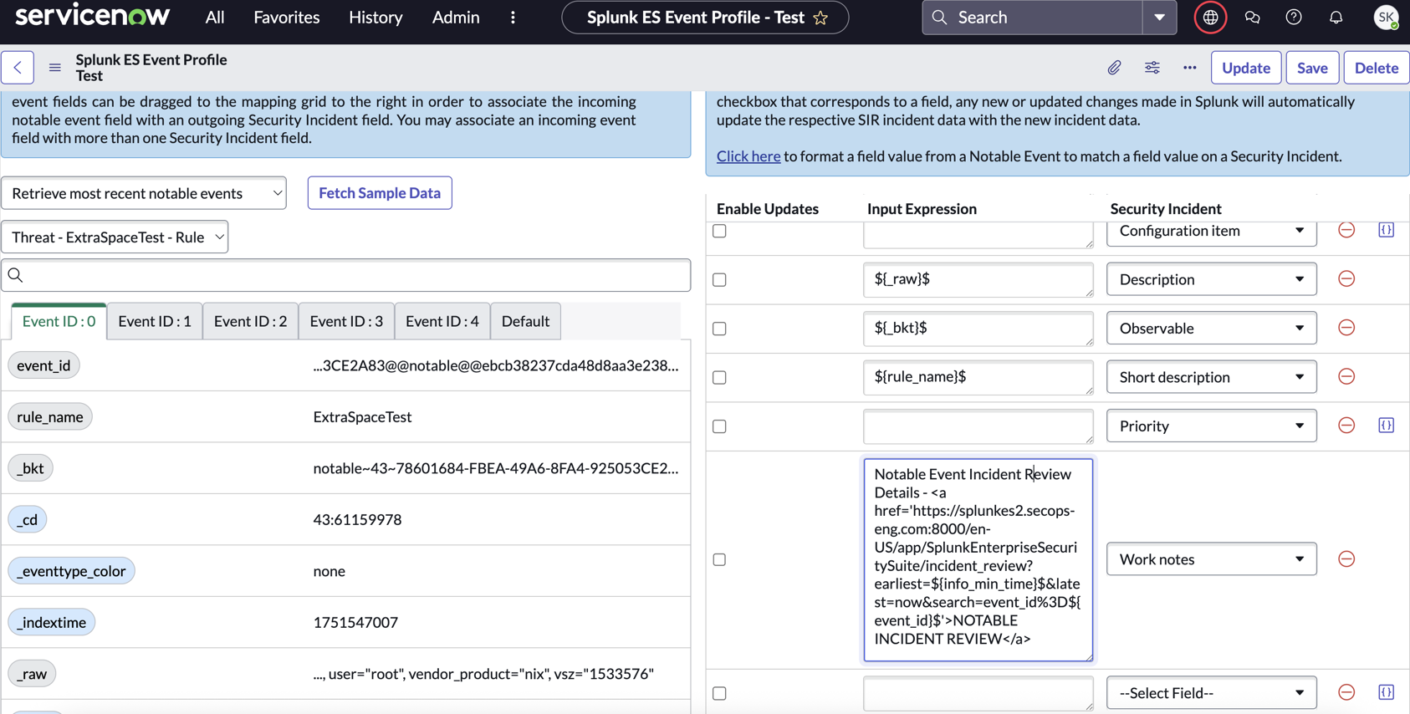The width and height of the screenshot is (1410, 714).
Task: Open expression editor for Configuration item row
Action: click(1387, 230)
